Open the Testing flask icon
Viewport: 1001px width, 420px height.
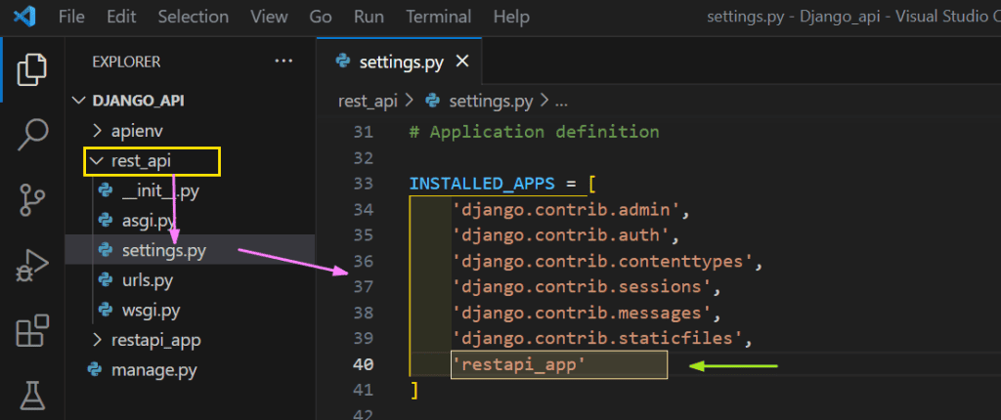[32, 396]
